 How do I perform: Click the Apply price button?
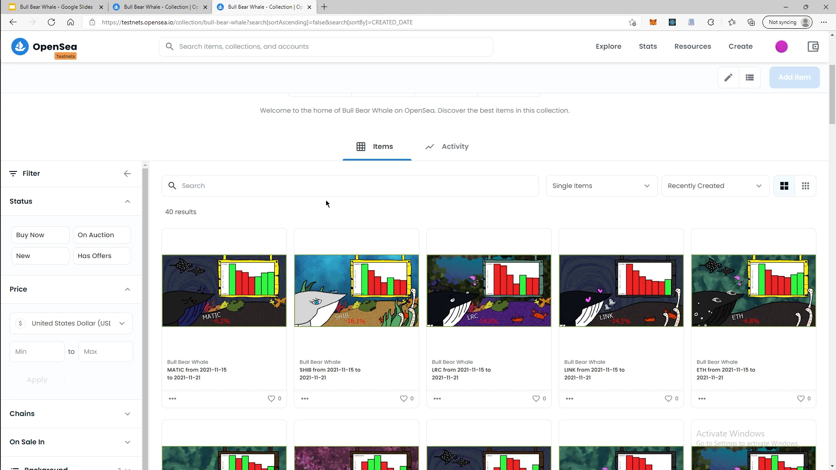pos(37,380)
